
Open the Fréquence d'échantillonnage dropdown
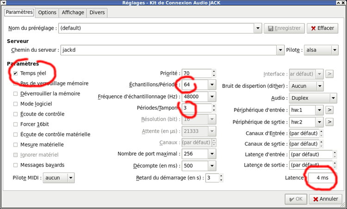[x=211, y=97]
